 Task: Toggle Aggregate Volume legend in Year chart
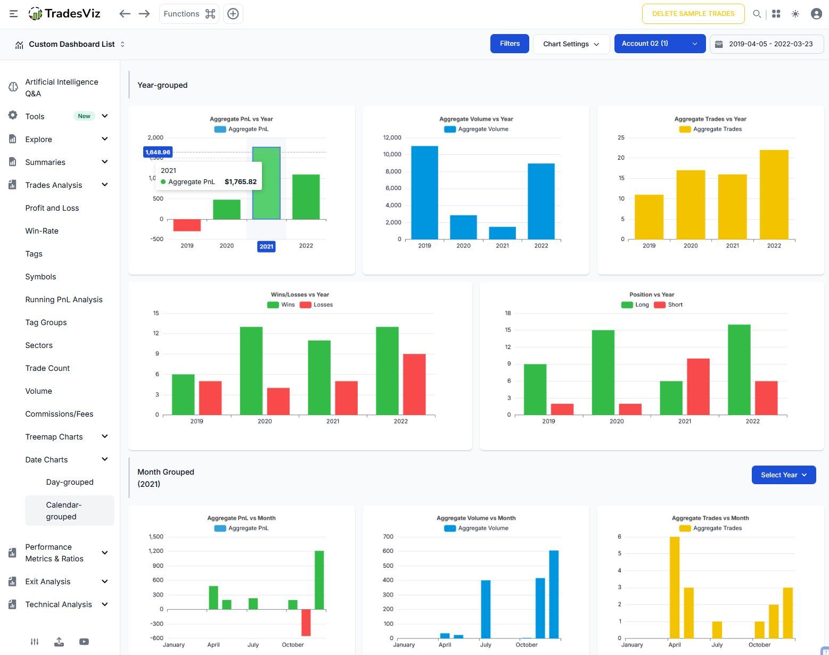click(476, 129)
